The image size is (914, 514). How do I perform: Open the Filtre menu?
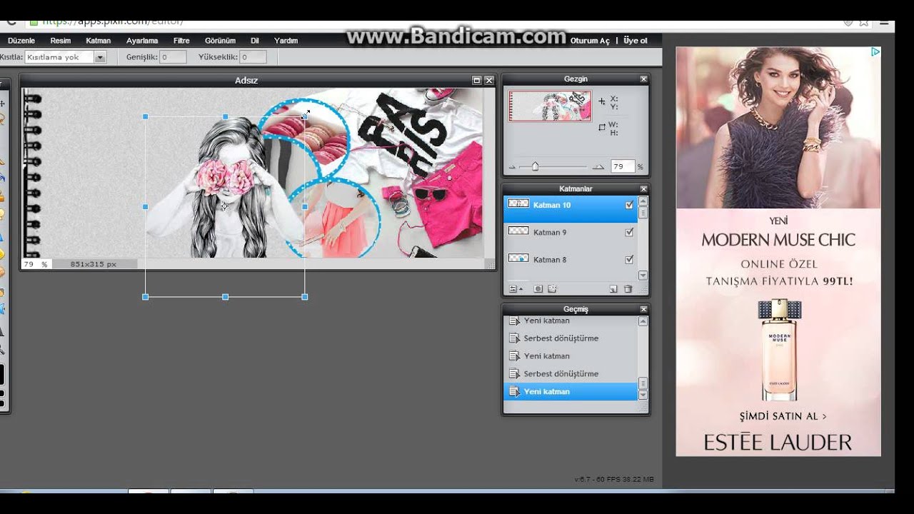[x=181, y=41]
